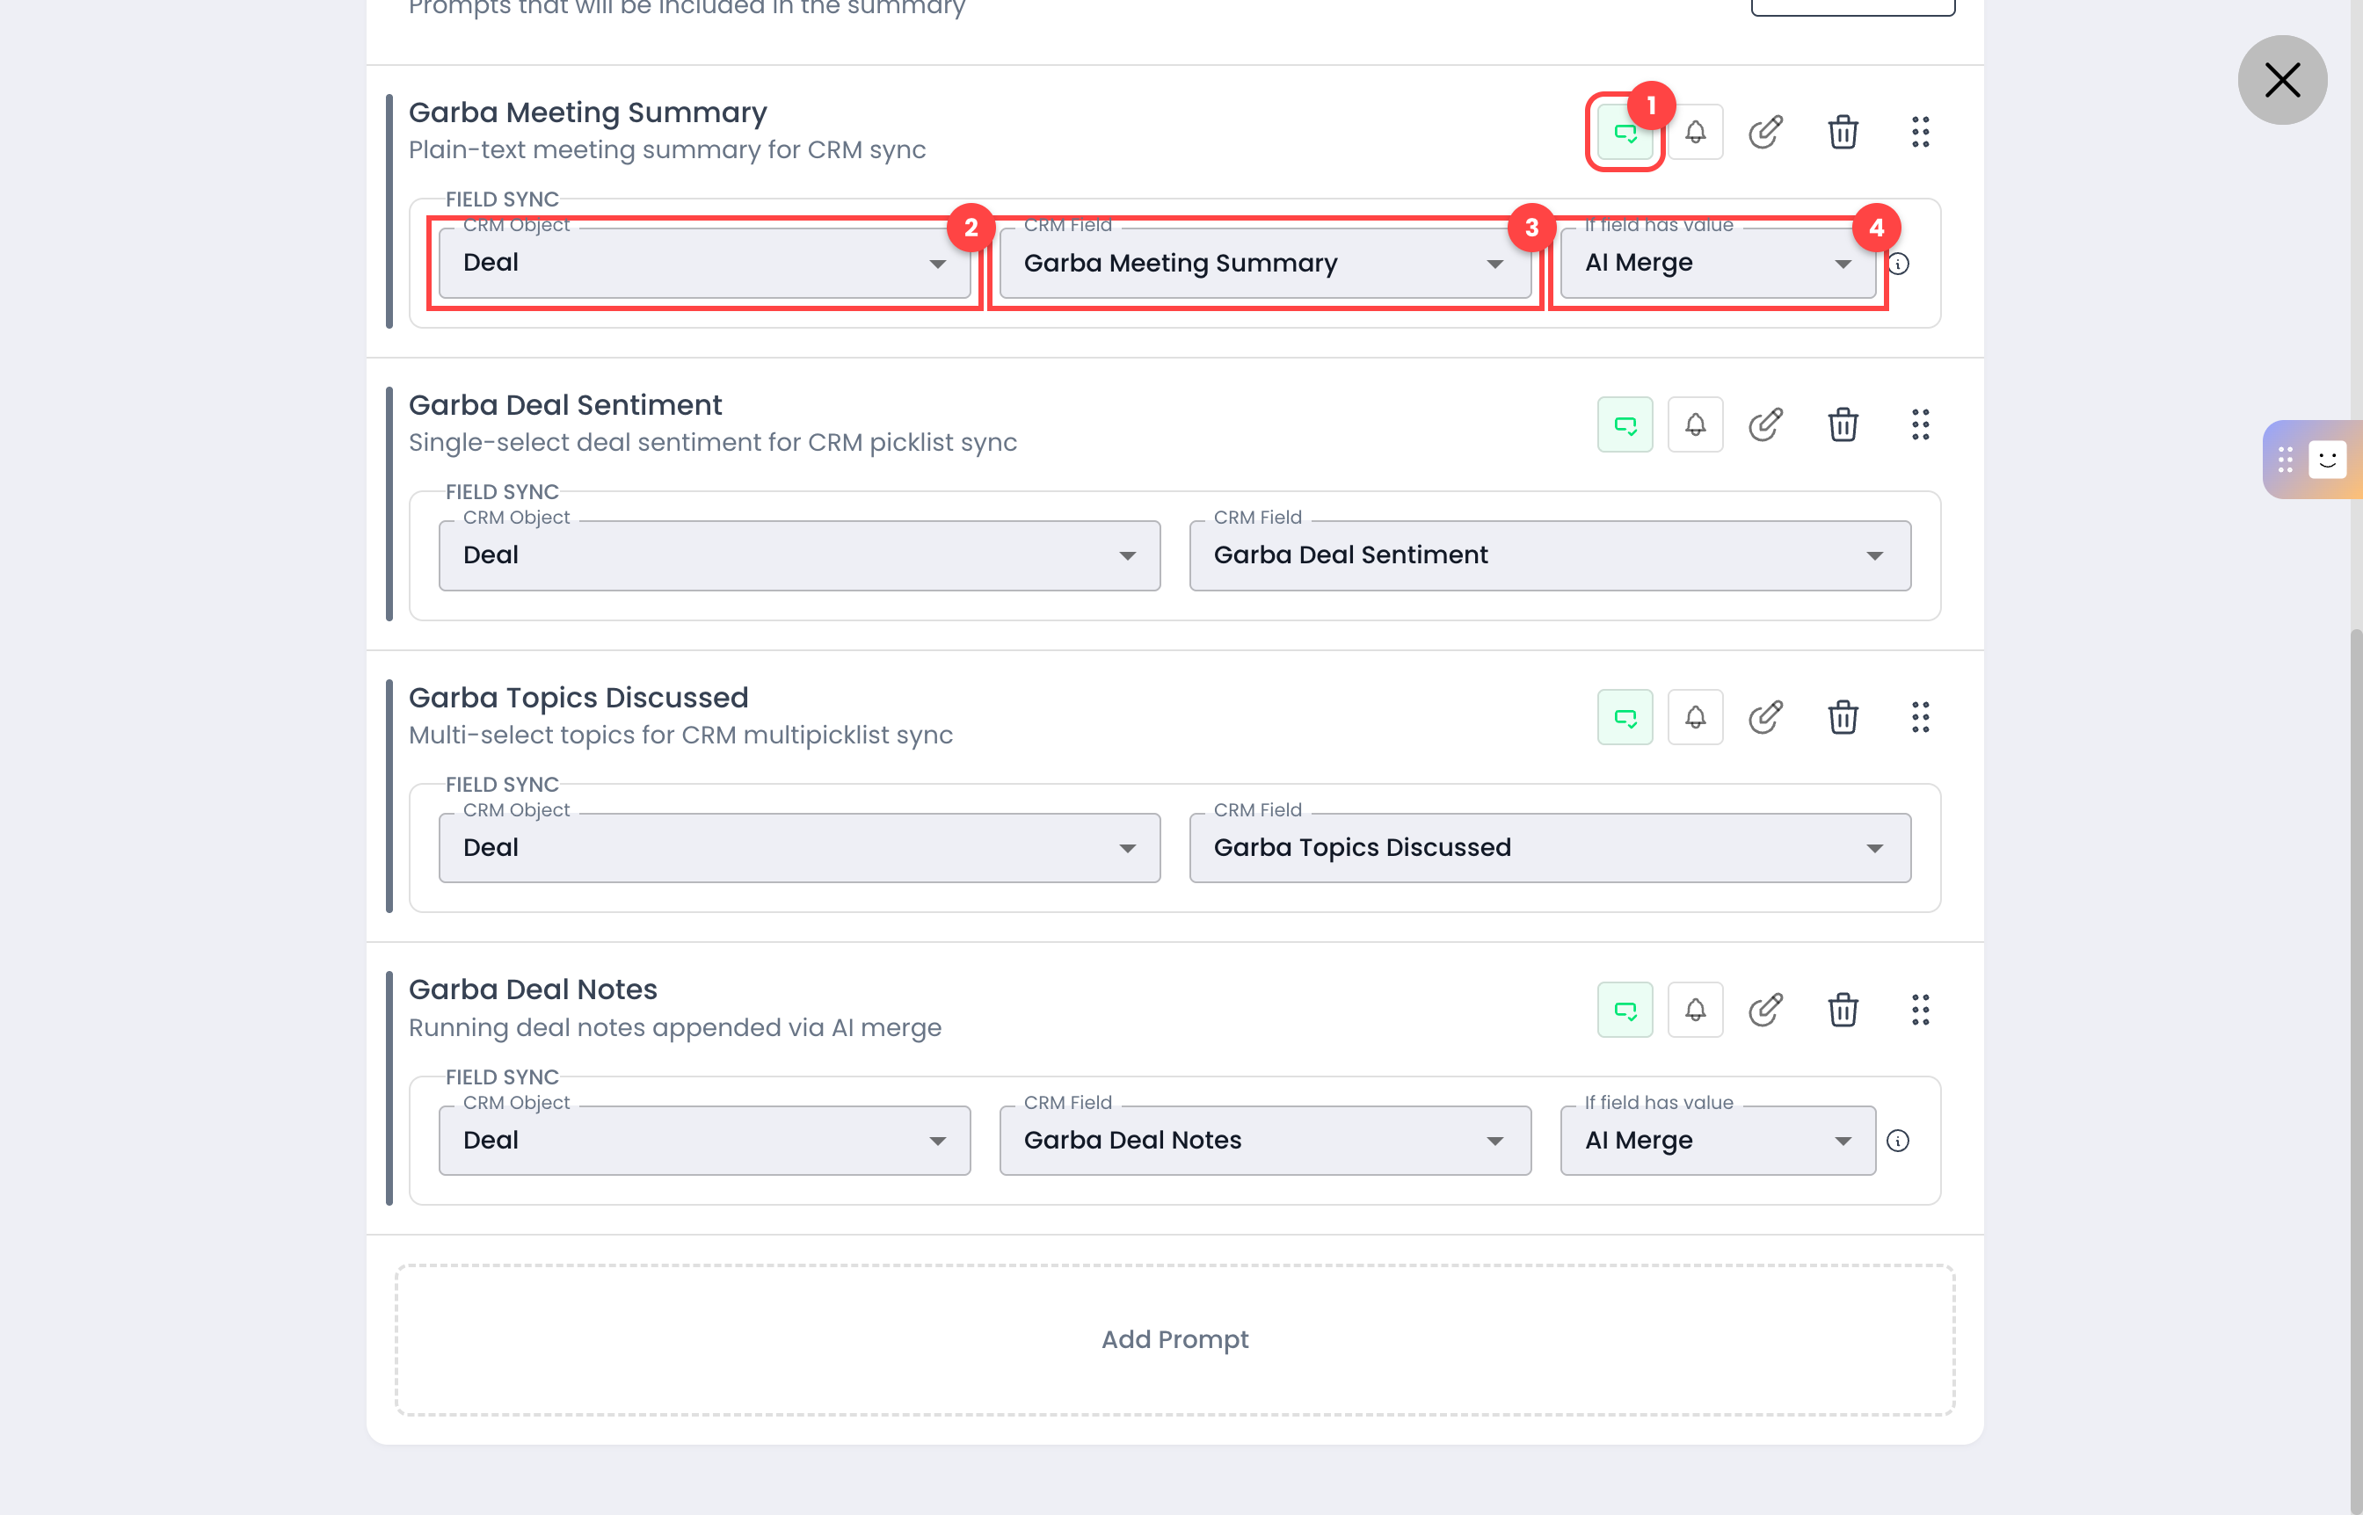Delete the Garba Topics Discussed prompt

pyautogui.click(x=1843, y=718)
